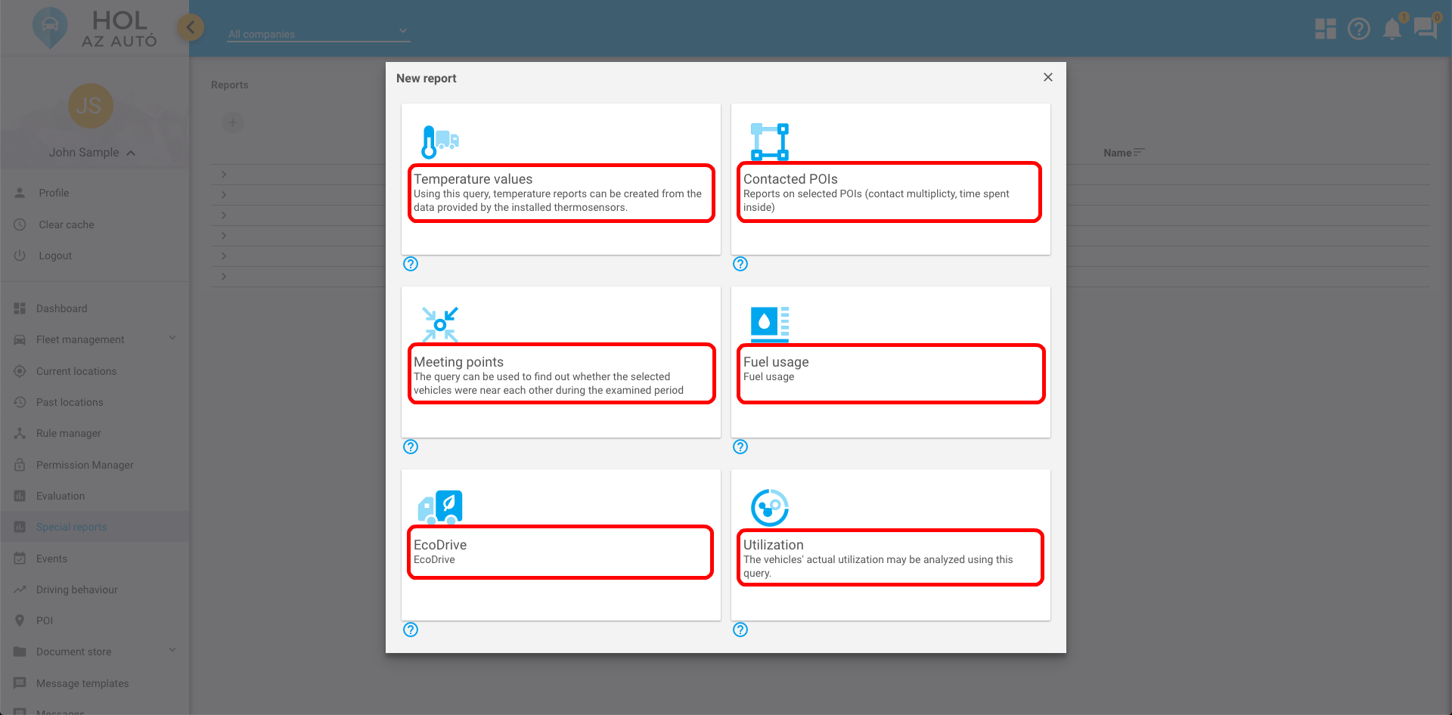The width and height of the screenshot is (1452, 715).
Task: Click the Fuel usage droplet icon
Action: [x=770, y=324]
